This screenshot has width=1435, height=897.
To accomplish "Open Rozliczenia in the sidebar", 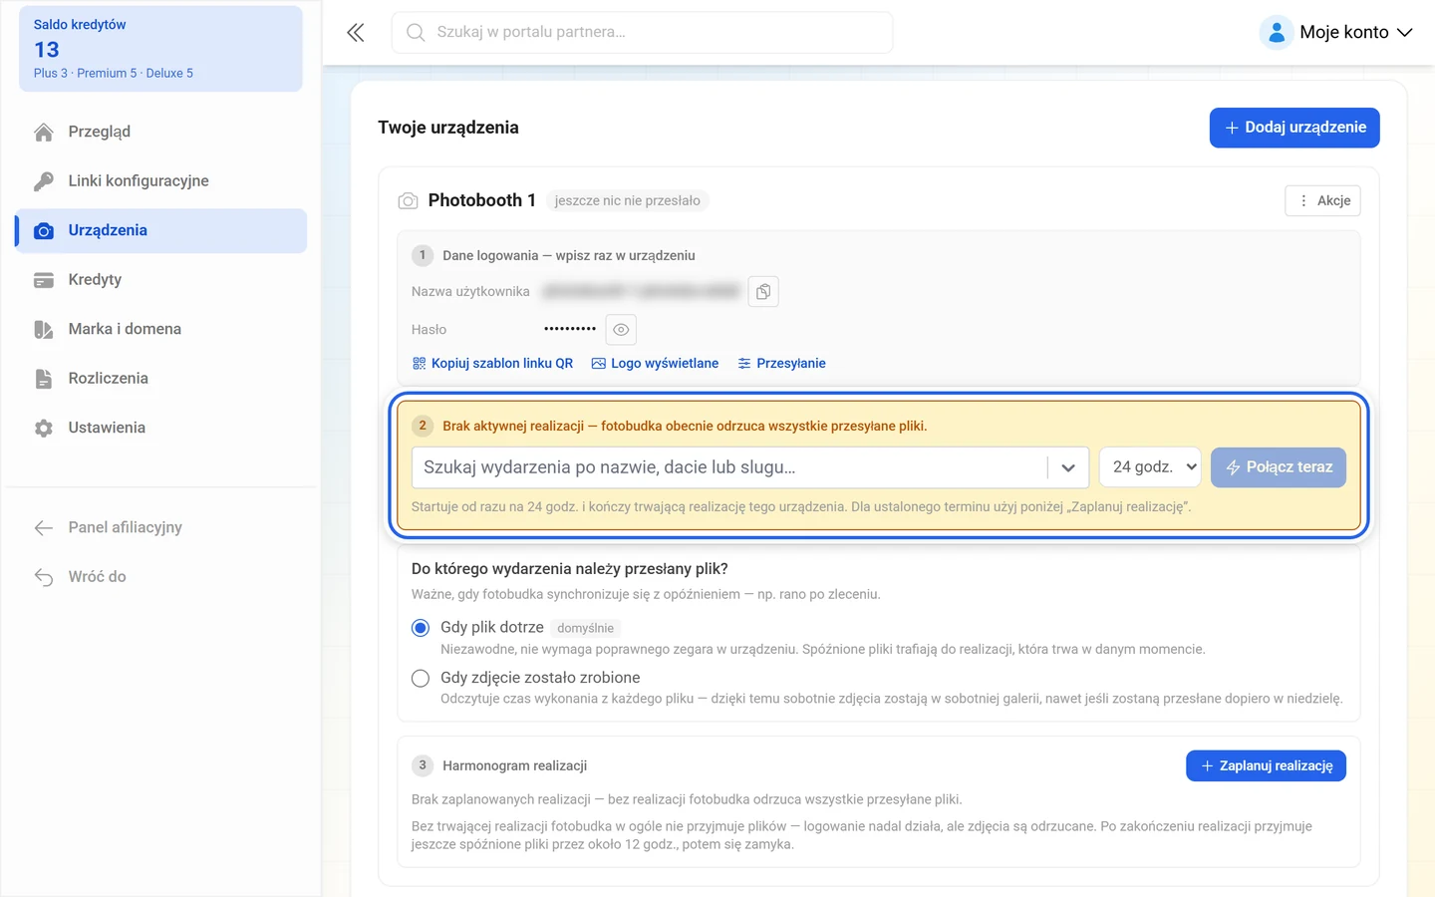I will point(161,379).
